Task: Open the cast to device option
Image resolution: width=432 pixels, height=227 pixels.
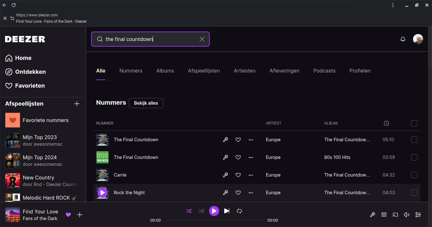Action: click(395, 215)
